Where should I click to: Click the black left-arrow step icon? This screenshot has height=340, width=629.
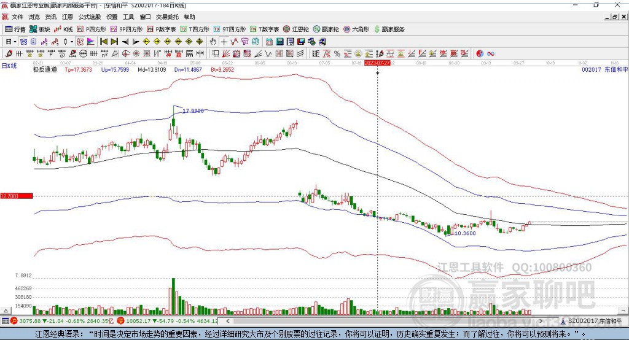coord(125,42)
